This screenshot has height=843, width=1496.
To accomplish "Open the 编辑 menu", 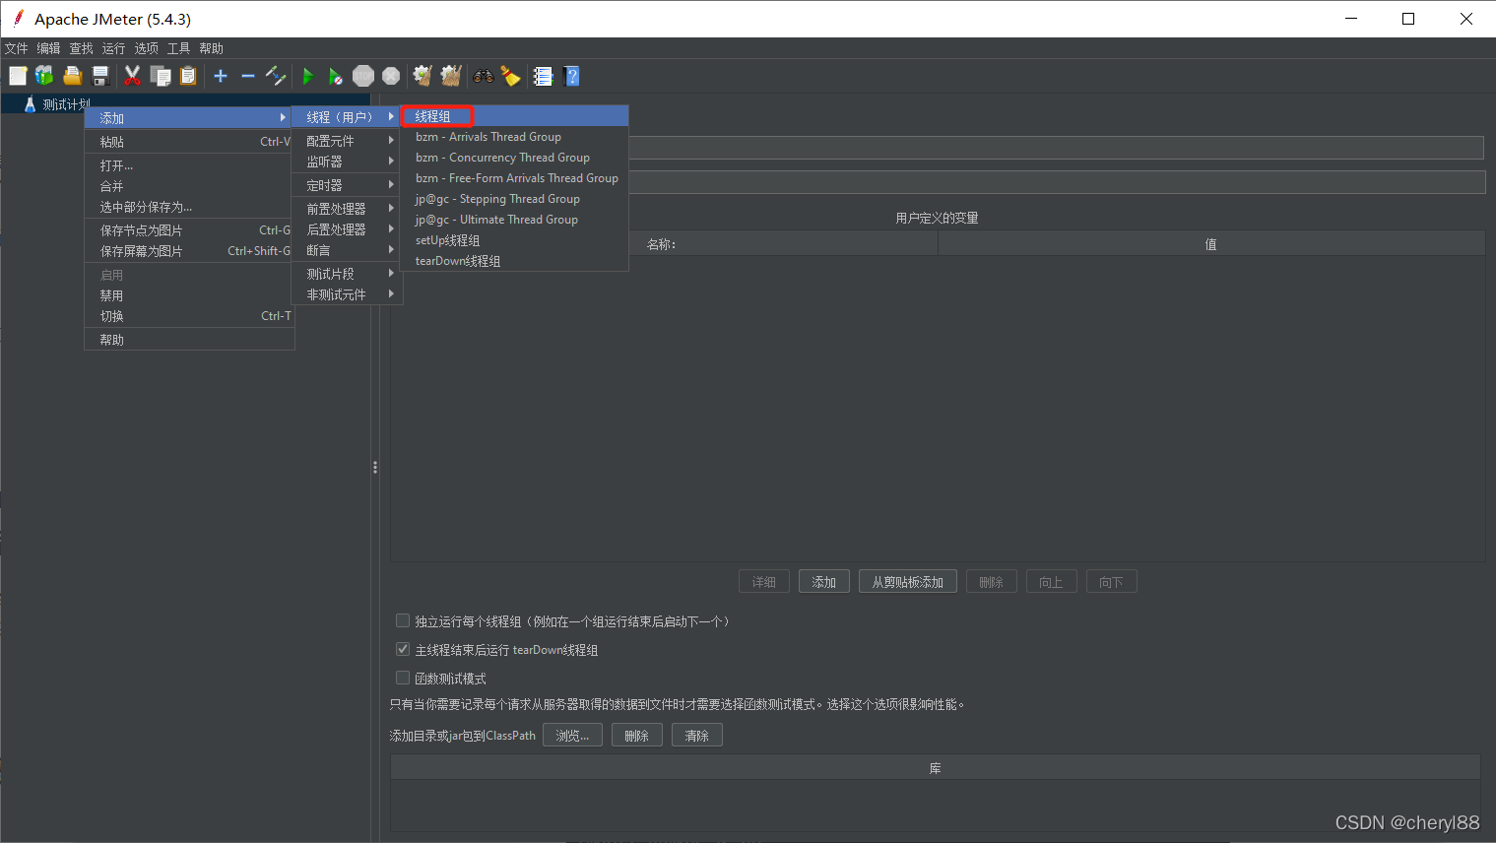I will (x=49, y=48).
